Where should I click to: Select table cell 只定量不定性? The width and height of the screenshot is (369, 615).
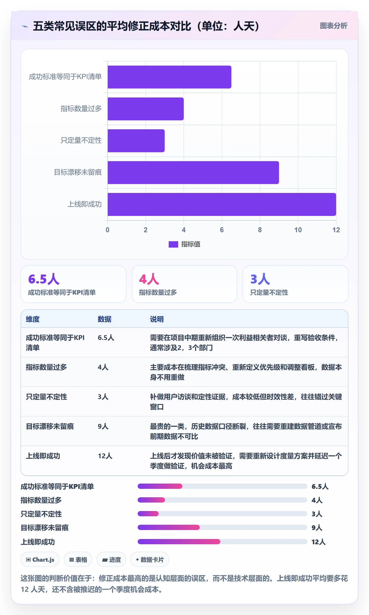click(46, 397)
